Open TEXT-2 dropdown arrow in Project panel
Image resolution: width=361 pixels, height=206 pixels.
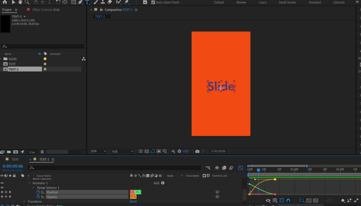(x=24, y=17)
